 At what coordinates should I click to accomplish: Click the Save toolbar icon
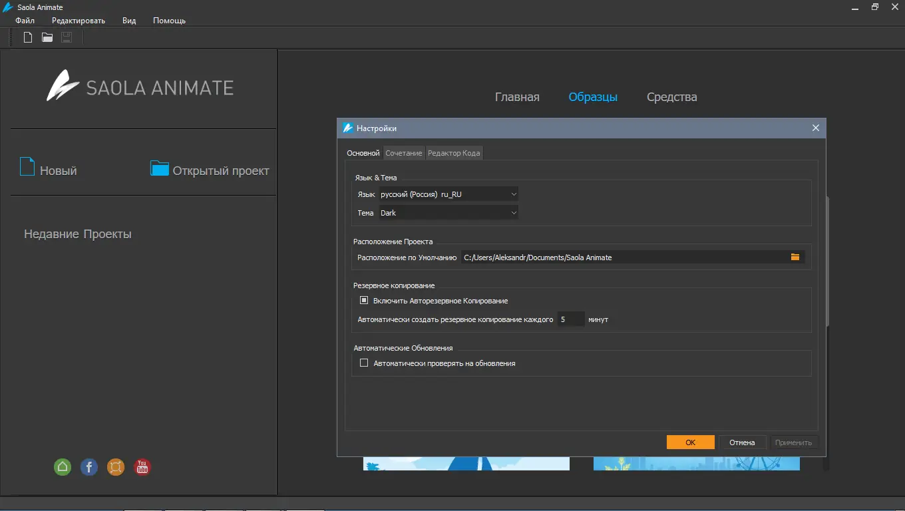tap(67, 37)
